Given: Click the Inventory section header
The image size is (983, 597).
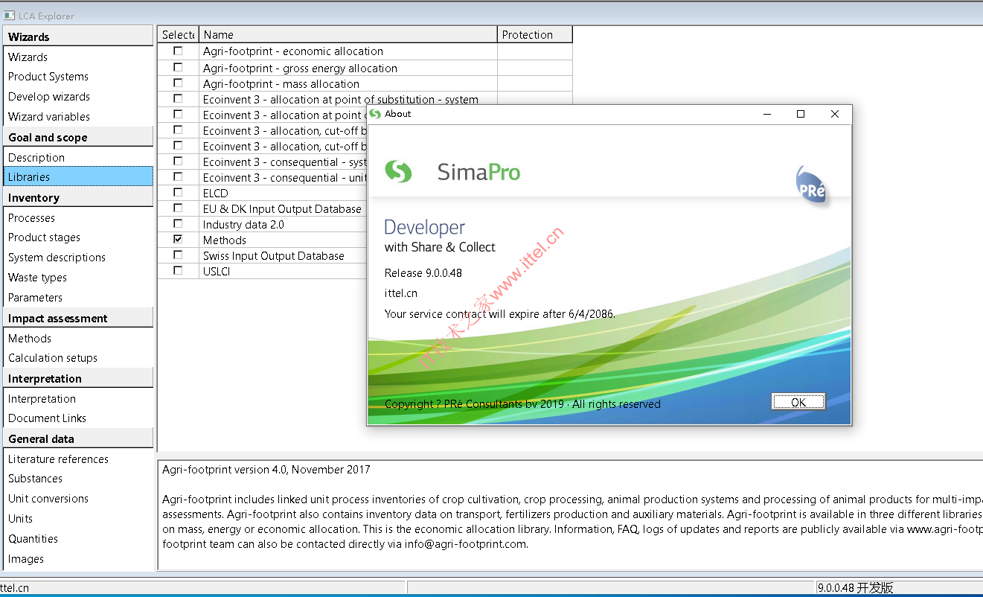Looking at the screenshot, I should pyautogui.click(x=78, y=197).
